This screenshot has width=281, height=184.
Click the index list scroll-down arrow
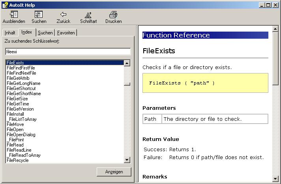(127, 160)
